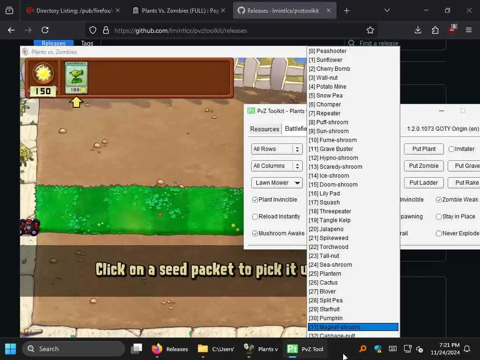Click the Put Plant button

coord(424,149)
